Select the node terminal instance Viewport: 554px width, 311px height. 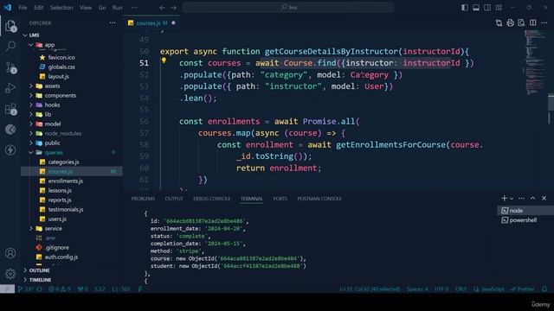point(525,211)
